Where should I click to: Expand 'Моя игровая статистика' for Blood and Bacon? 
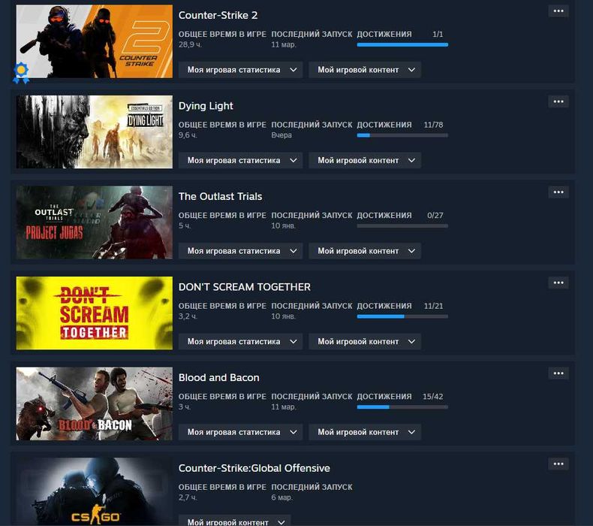[240, 432]
